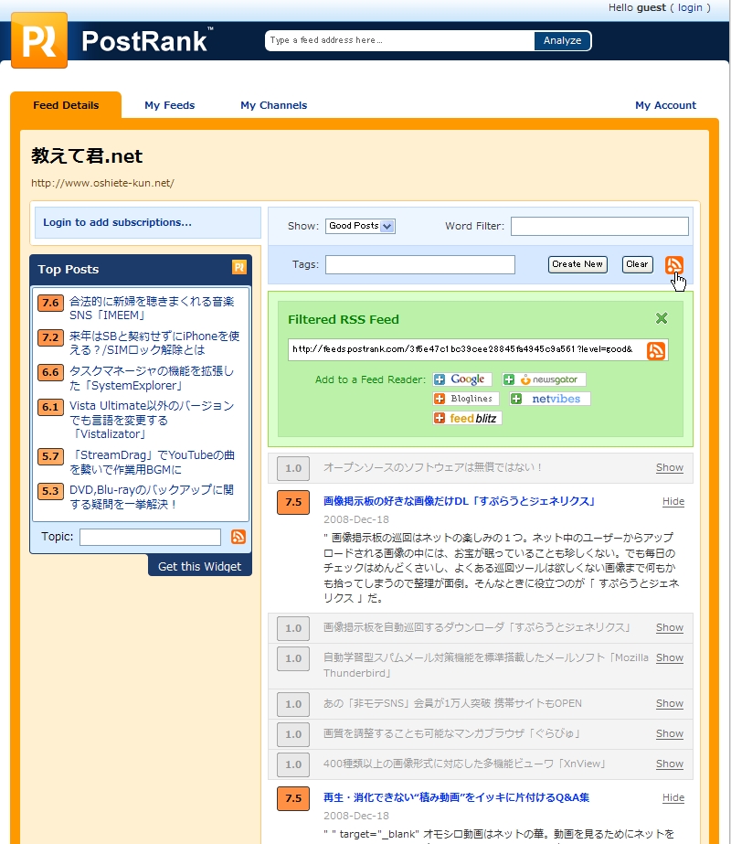Image resolution: width=731 pixels, height=844 pixels.
Task: Click the 6.6 score badge in Top Posts
Action: tap(50, 372)
